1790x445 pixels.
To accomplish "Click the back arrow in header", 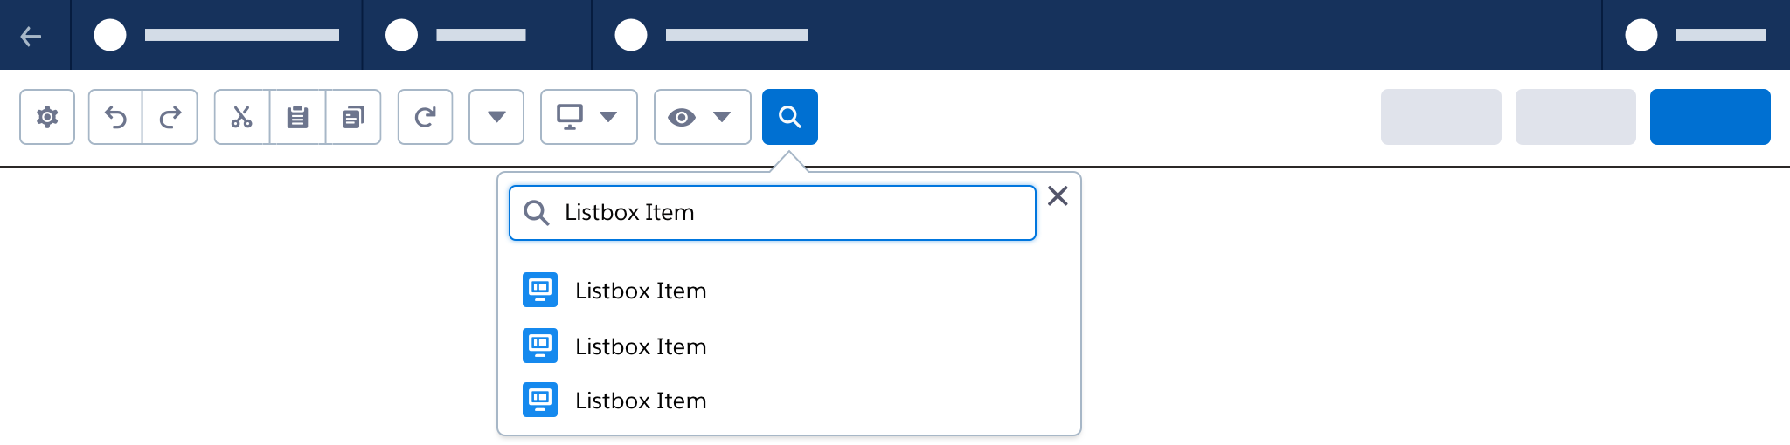I will tap(31, 36).
